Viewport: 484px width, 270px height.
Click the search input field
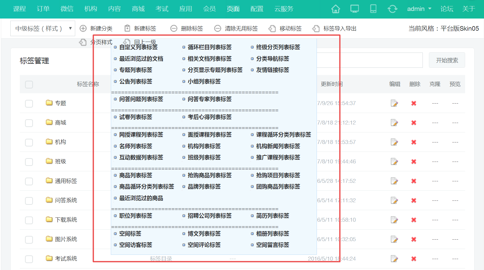point(369,60)
